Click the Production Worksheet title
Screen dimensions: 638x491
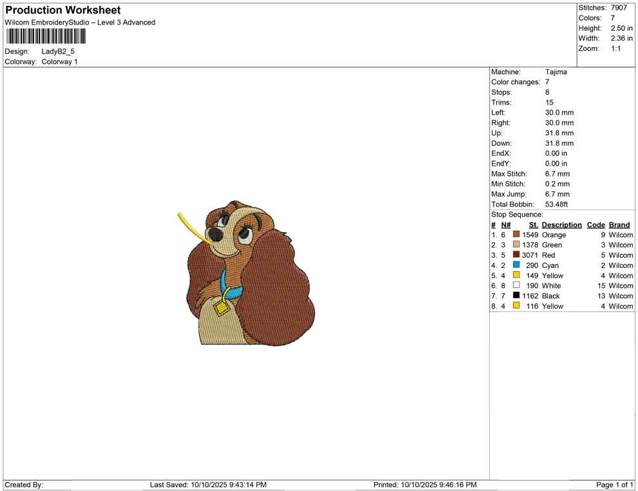(63, 10)
